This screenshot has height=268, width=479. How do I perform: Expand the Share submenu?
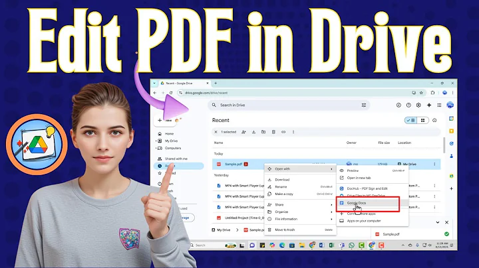pyautogui.click(x=300, y=205)
